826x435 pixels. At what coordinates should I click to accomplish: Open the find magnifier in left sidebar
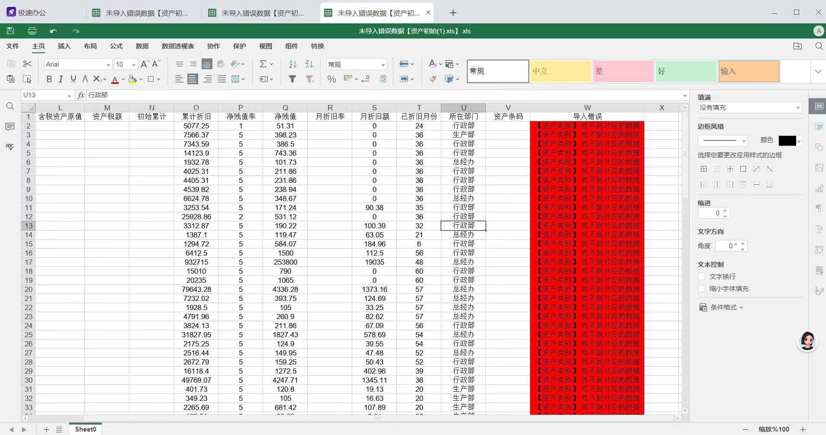(x=10, y=106)
